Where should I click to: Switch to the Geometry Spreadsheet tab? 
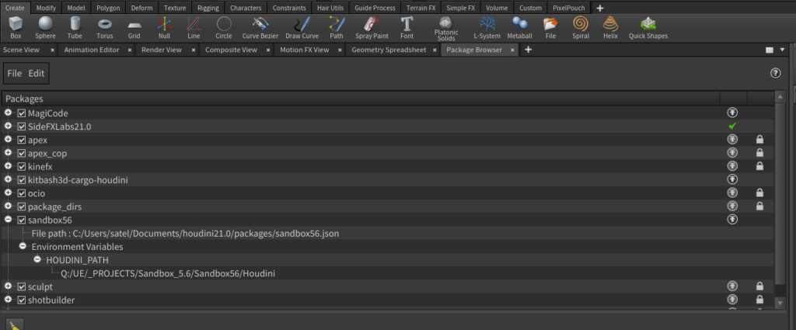(389, 50)
